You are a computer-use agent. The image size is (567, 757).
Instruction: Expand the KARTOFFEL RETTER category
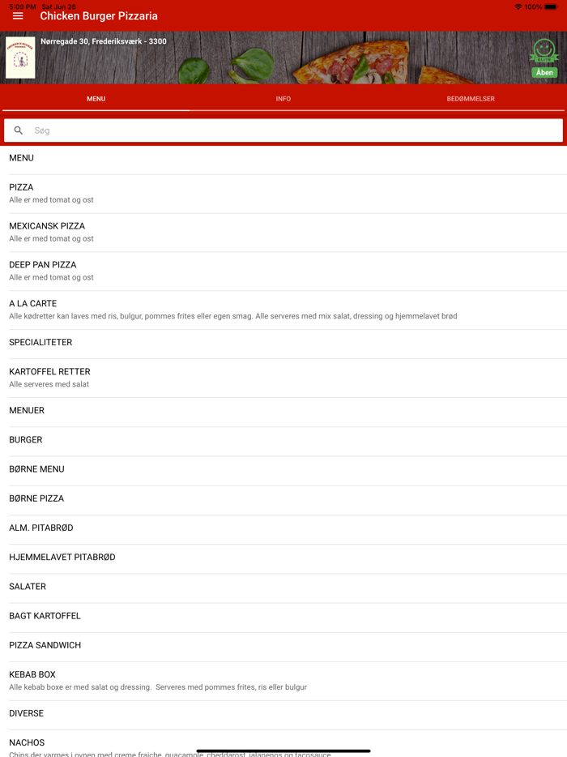point(283,378)
